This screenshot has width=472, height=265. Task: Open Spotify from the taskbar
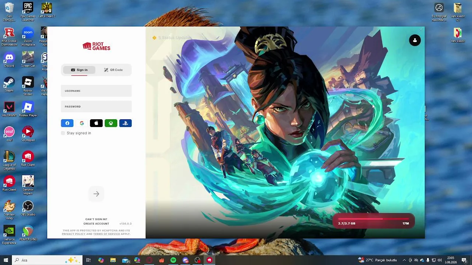tap(173, 260)
